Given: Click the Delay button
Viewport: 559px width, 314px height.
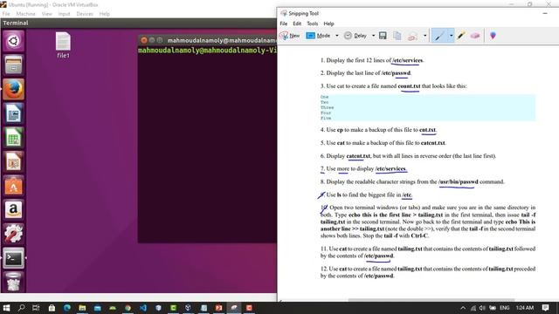Looking at the screenshot, I should [355, 36].
